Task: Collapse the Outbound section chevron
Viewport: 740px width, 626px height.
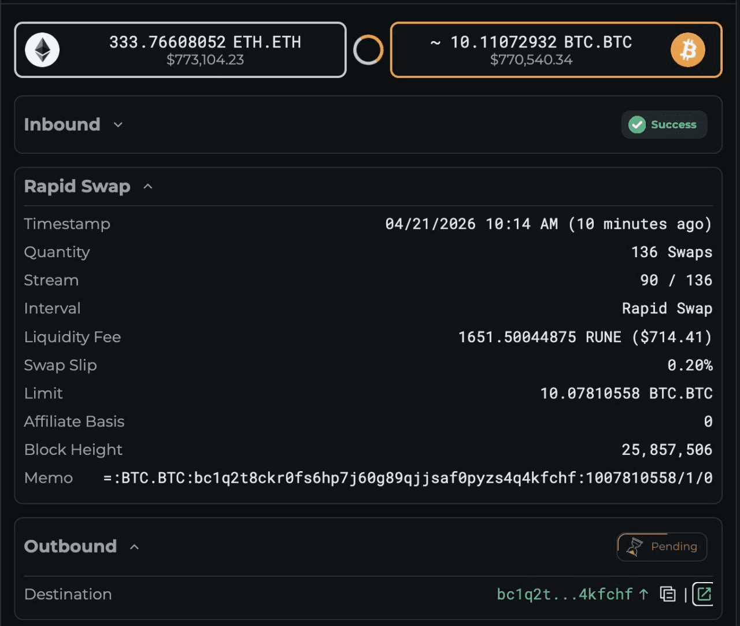Action: point(135,547)
